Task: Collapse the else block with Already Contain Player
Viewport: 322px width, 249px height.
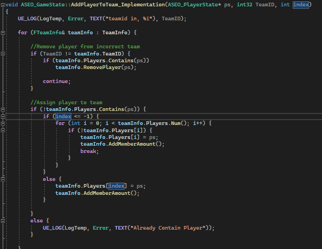Action: tap(3, 221)
